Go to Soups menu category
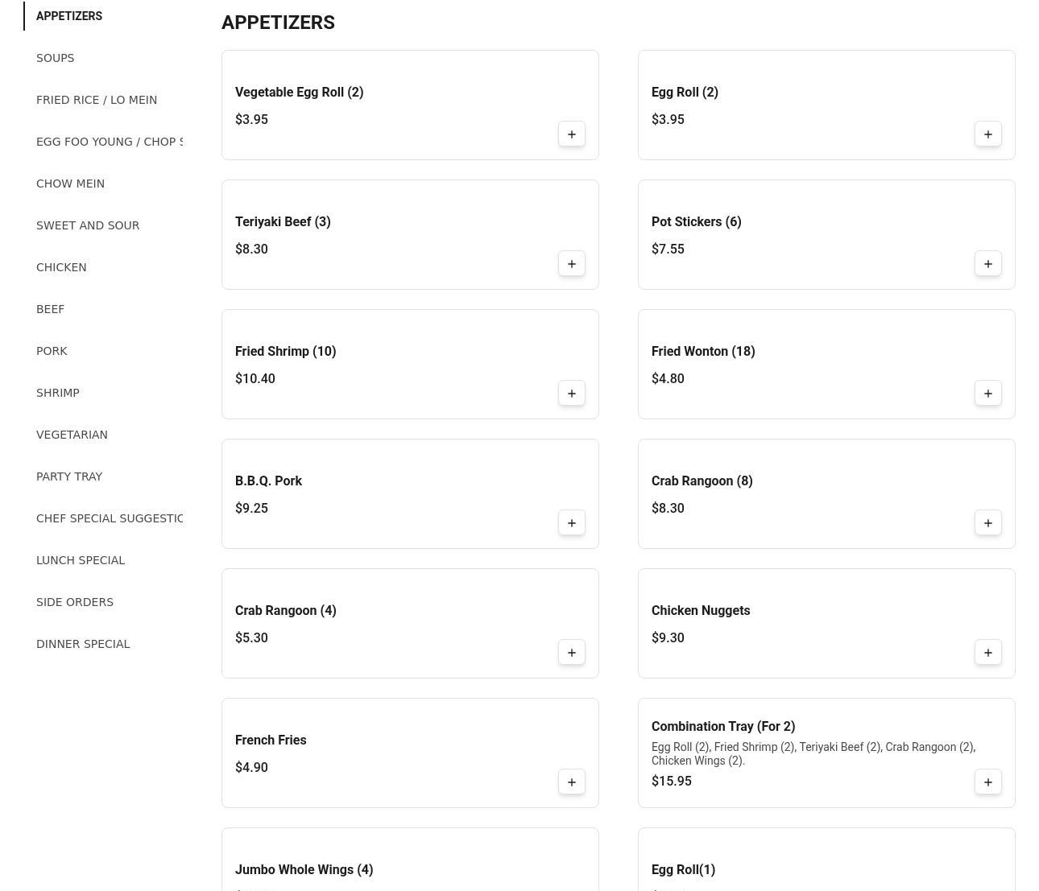 [x=56, y=58]
